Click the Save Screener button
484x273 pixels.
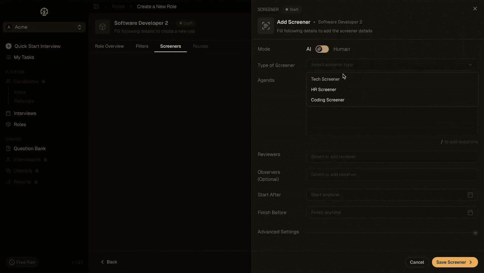point(455,262)
